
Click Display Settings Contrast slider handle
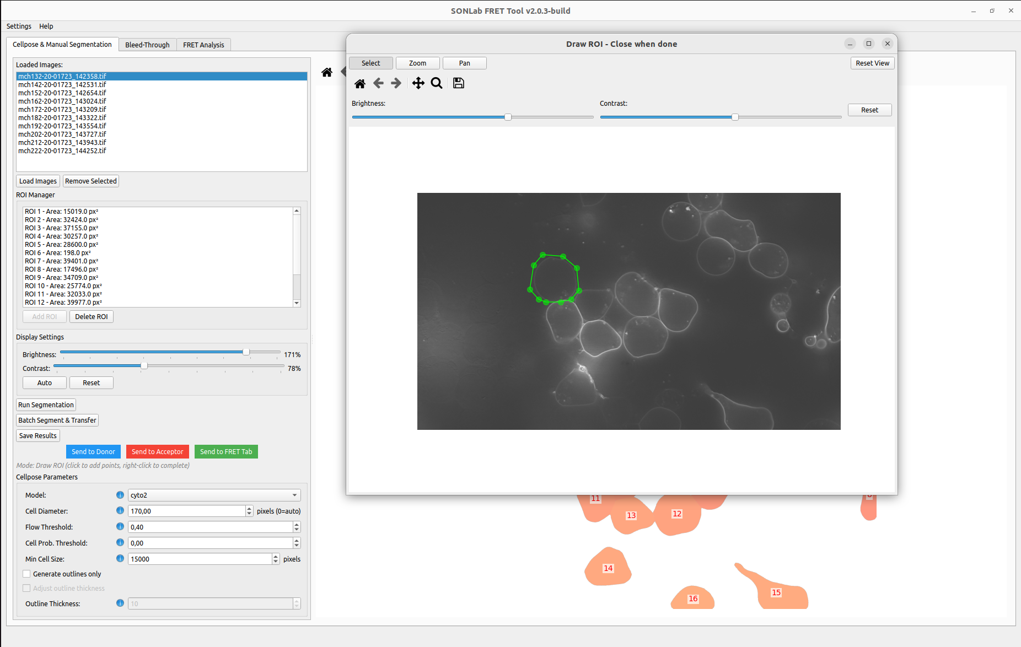144,366
